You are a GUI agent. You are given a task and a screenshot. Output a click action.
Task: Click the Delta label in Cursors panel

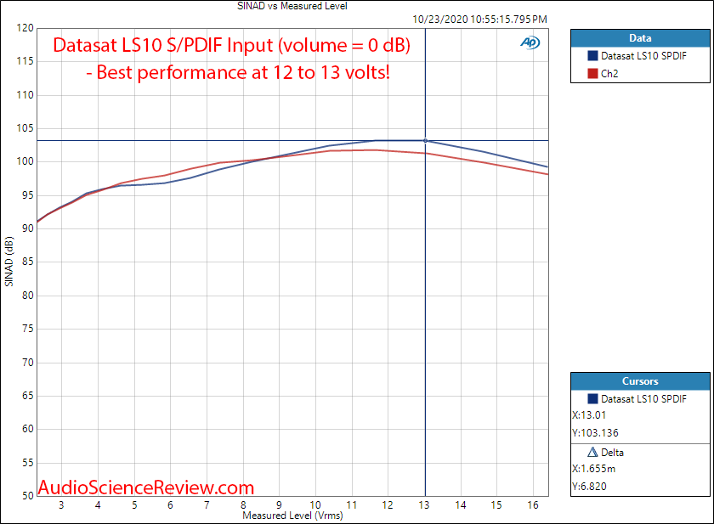click(x=612, y=453)
